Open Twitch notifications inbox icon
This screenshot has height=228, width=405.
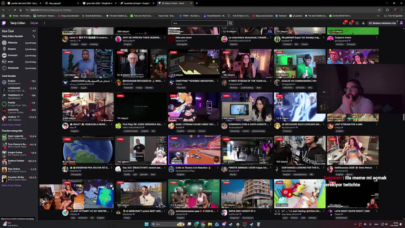pyautogui.click(x=351, y=23)
